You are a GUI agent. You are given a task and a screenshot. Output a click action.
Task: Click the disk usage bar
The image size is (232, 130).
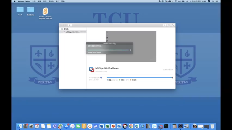(x=139, y=77)
